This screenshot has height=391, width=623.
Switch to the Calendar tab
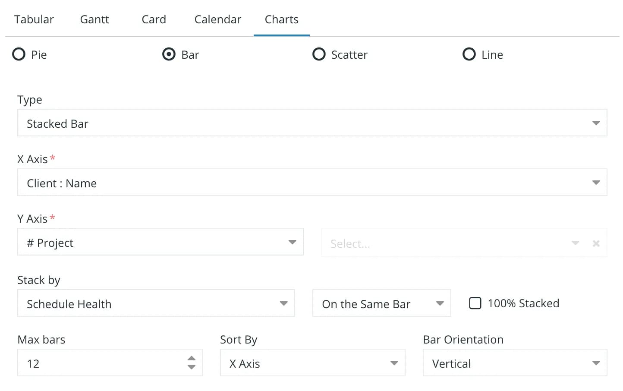click(x=218, y=19)
